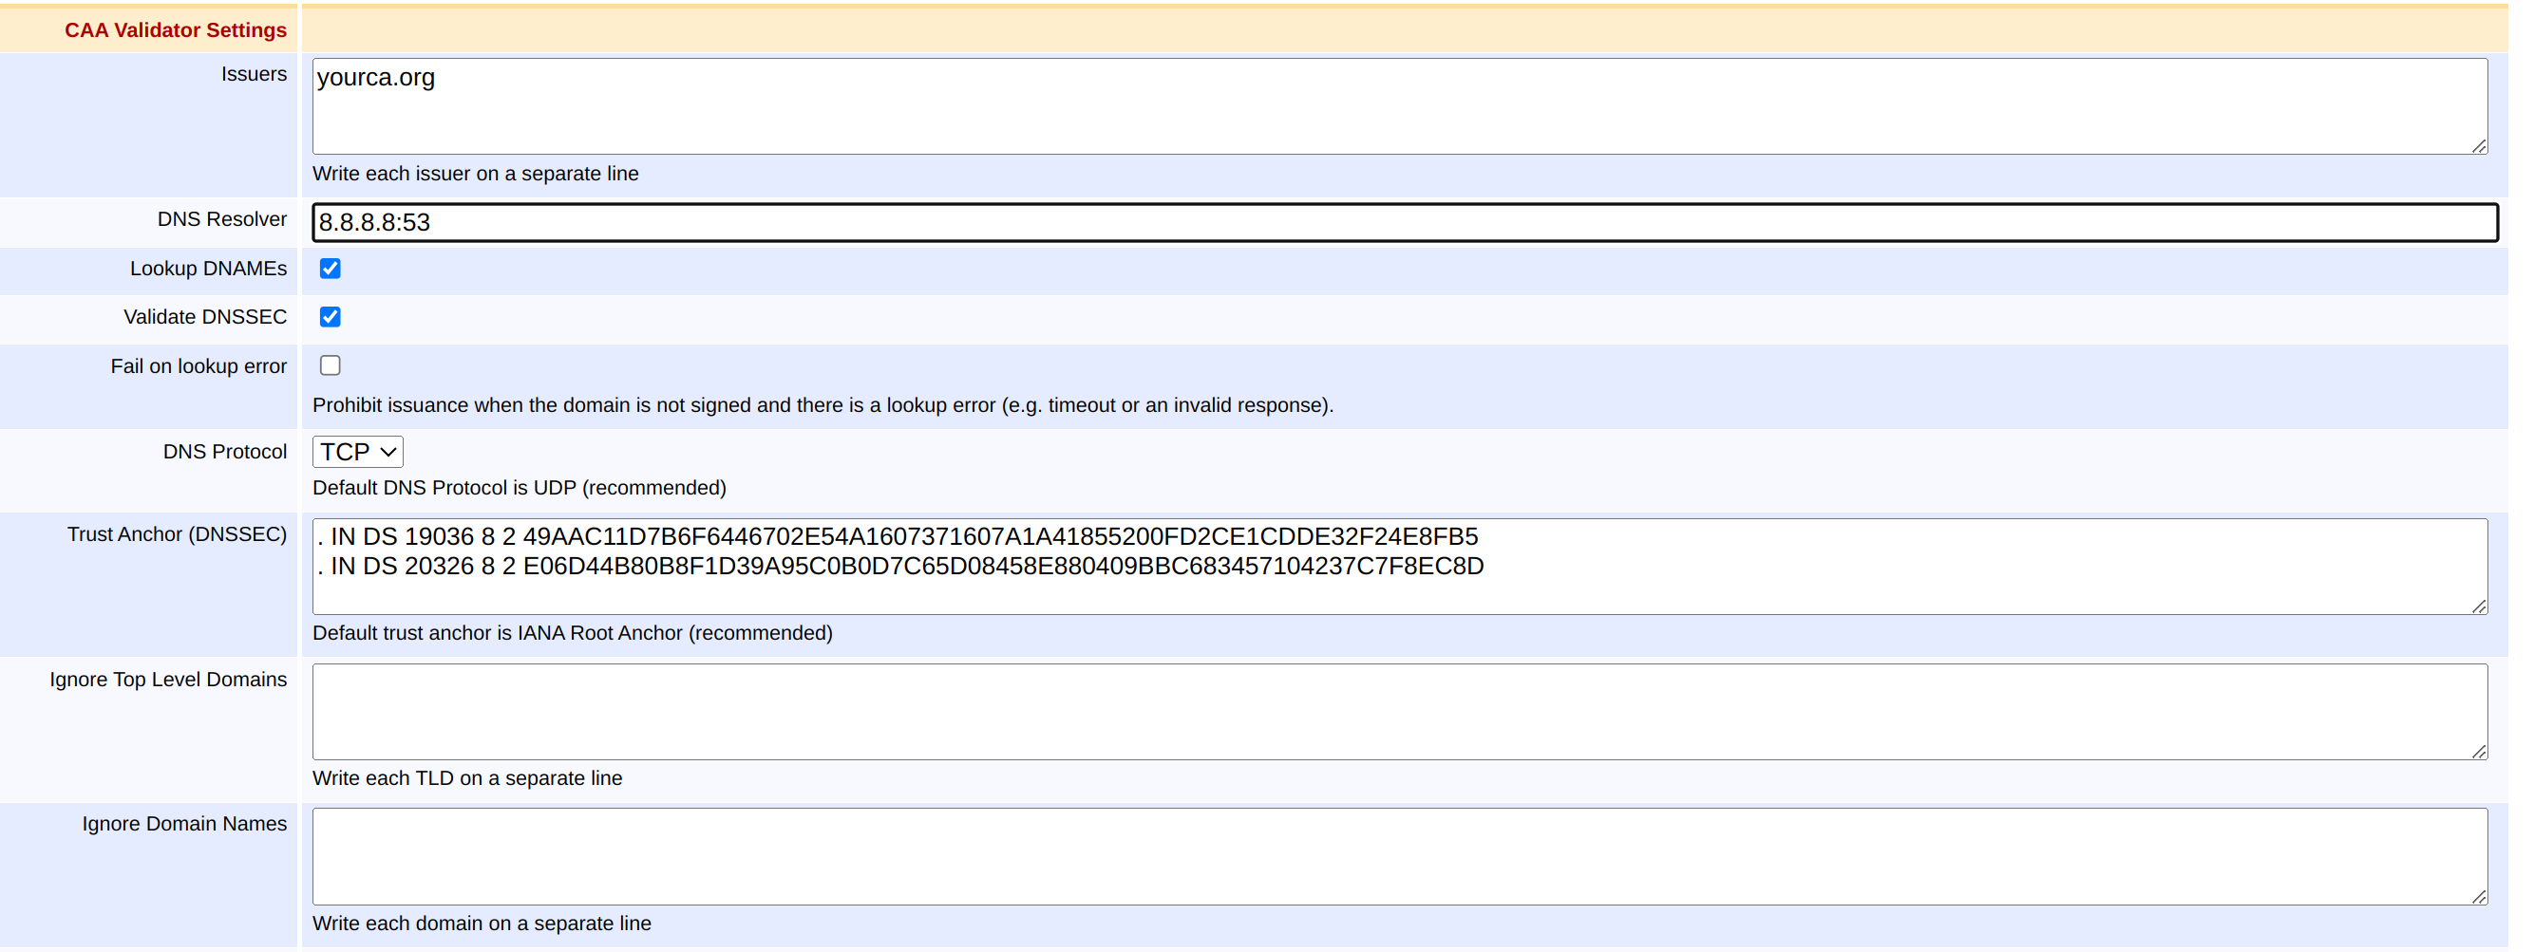Image resolution: width=2534 pixels, height=952 pixels.
Task: Enable the Fail on lookup error checkbox
Action: click(x=331, y=365)
